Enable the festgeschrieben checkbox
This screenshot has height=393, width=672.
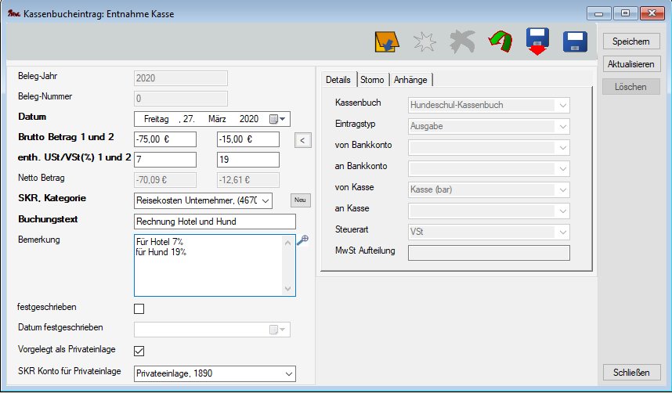tap(140, 308)
